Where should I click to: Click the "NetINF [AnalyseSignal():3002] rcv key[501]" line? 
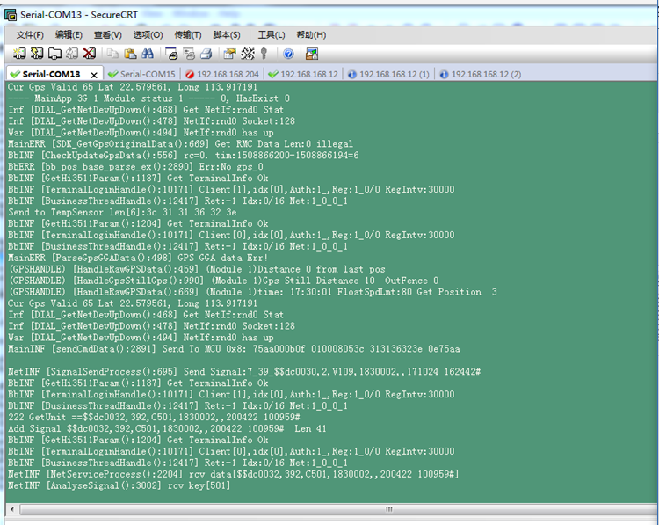click(x=119, y=485)
